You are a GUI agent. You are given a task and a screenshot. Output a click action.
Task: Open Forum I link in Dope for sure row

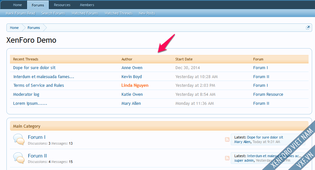click(x=261, y=68)
